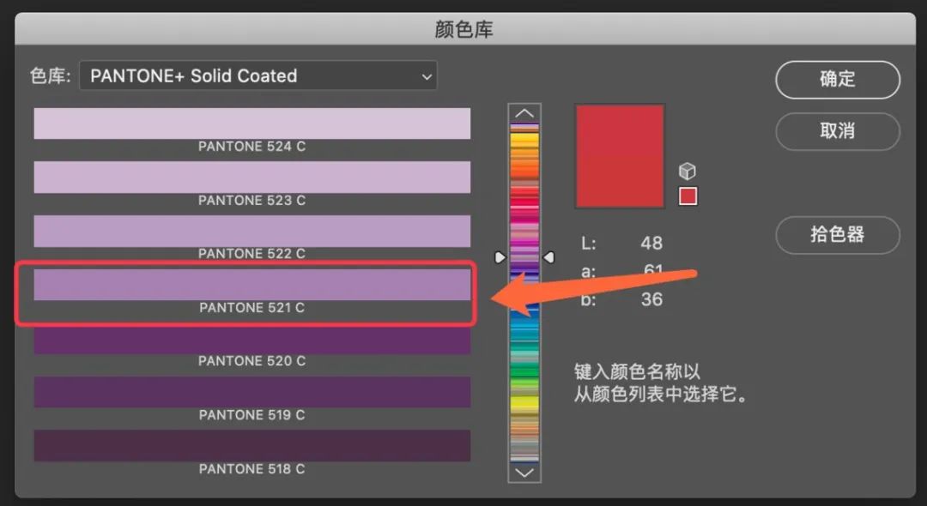Select the PANTONE 523 C swatch
The image size is (927, 506).
click(252, 178)
